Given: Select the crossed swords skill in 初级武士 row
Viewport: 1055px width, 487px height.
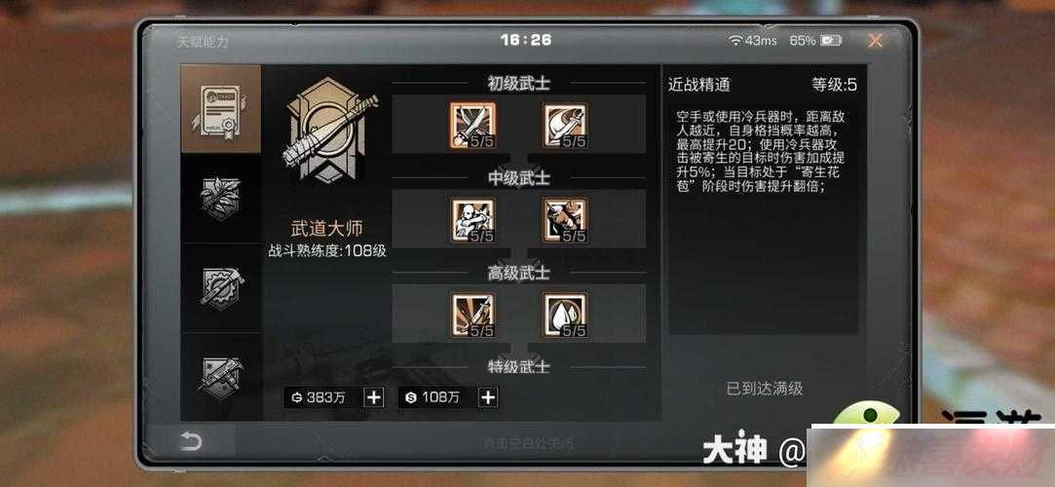Looking at the screenshot, I should pyautogui.click(x=472, y=125).
